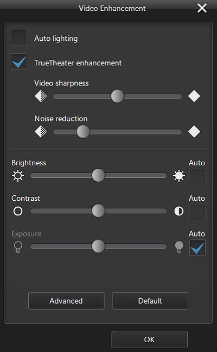Click the low noise reduction diamond icon

click(41, 132)
